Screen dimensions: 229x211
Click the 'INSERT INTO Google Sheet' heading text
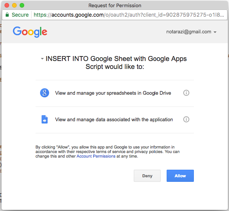pyautogui.click(x=116, y=63)
